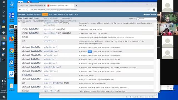Open INDEX in Javadoc navbar

(71, 14)
